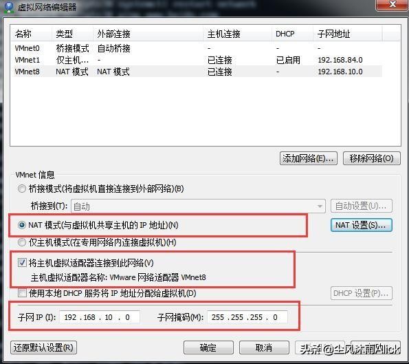Click the 仅主机... type cell for VMnet1

click(72, 60)
